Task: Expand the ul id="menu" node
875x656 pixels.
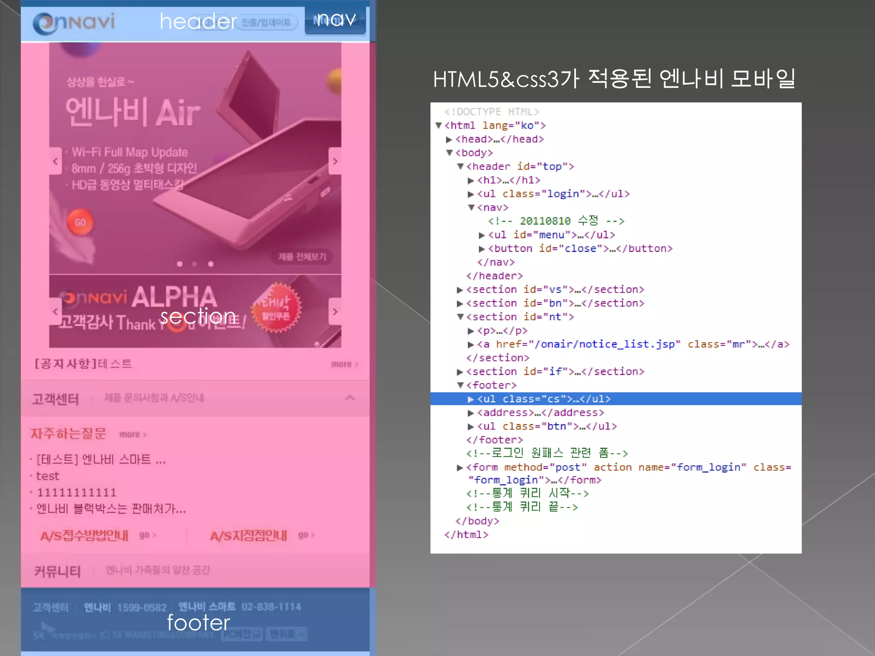Action: pyautogui.click(x=482, y=235)
